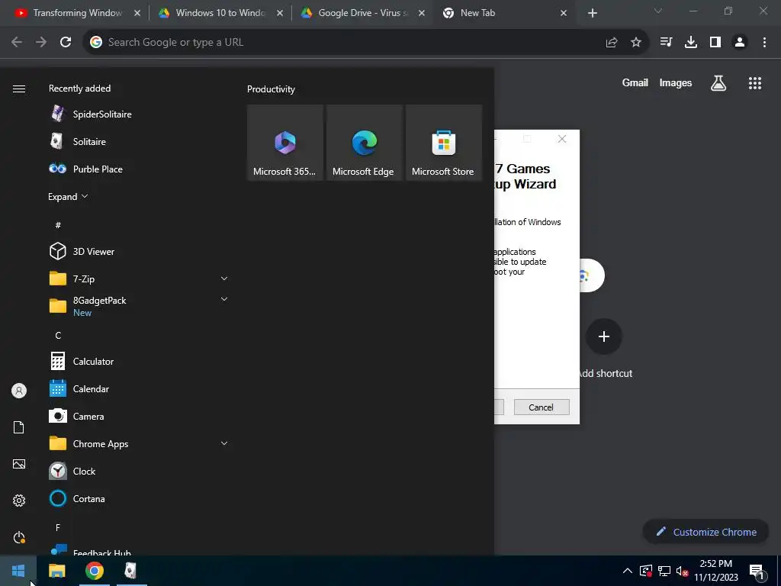Switch to Transforming Windows YouTube tab

pyautogui.click(x=77, y=13)
